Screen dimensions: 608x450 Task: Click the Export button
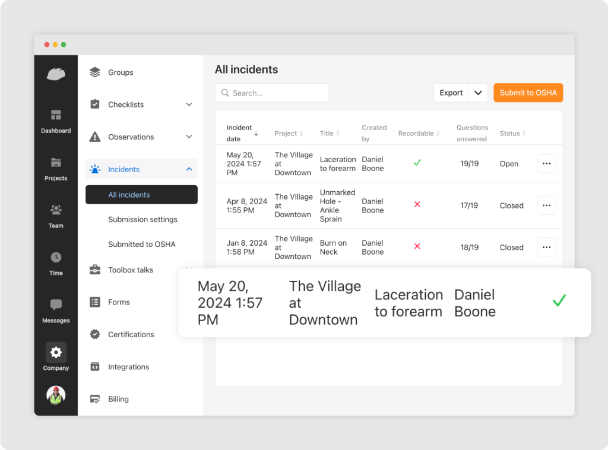[x=451, y=93]
